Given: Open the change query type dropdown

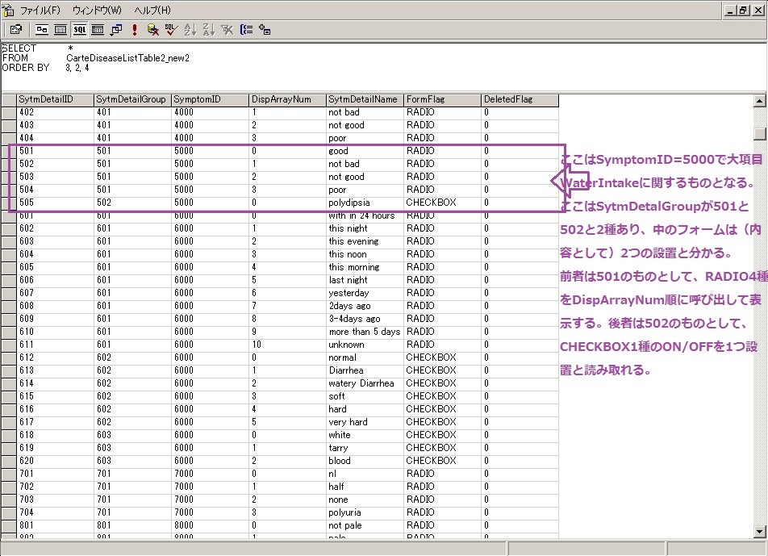Looking at the screenshot, I should 116,30.
